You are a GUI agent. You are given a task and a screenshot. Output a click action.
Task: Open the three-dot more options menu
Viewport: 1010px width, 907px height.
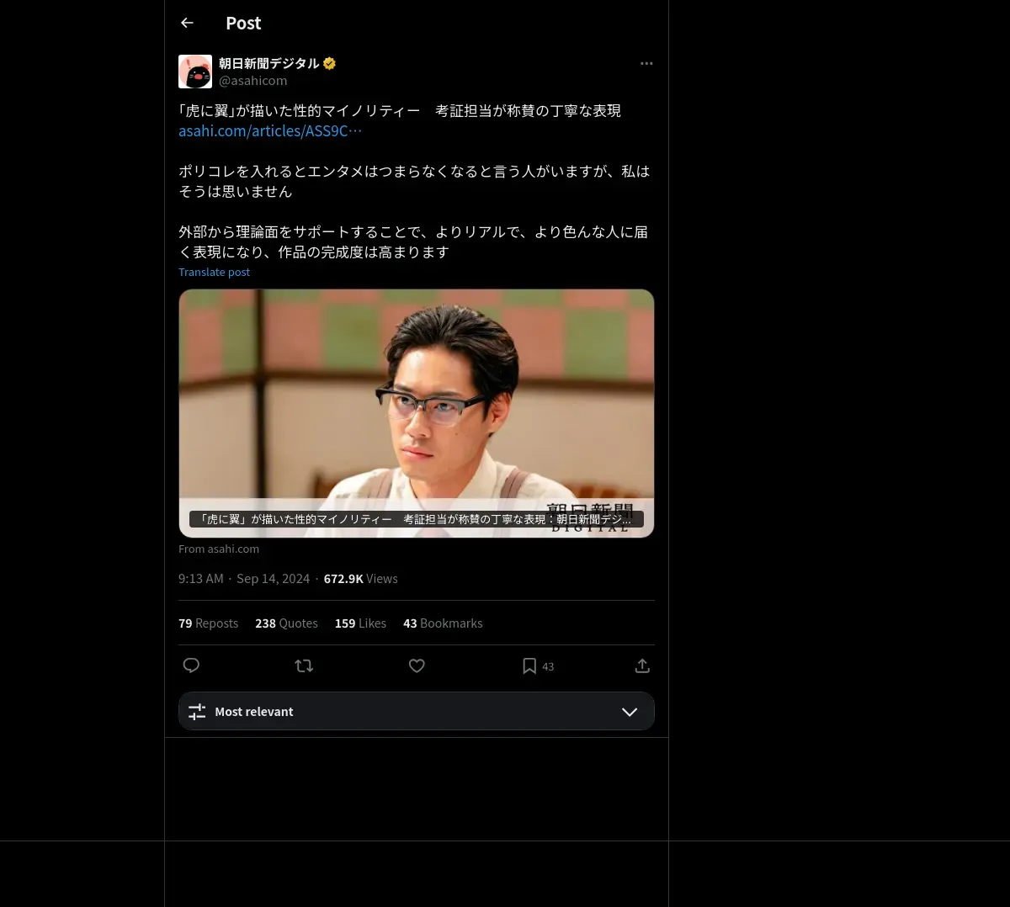coord(646,63)
